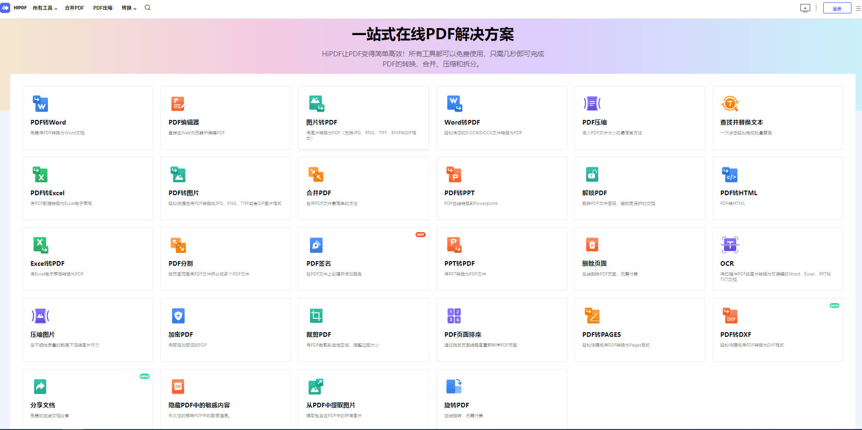Click the 隐藏PDF中的敏感内容 icon
This screenshot has height=430, width=862.
(178, 387)
